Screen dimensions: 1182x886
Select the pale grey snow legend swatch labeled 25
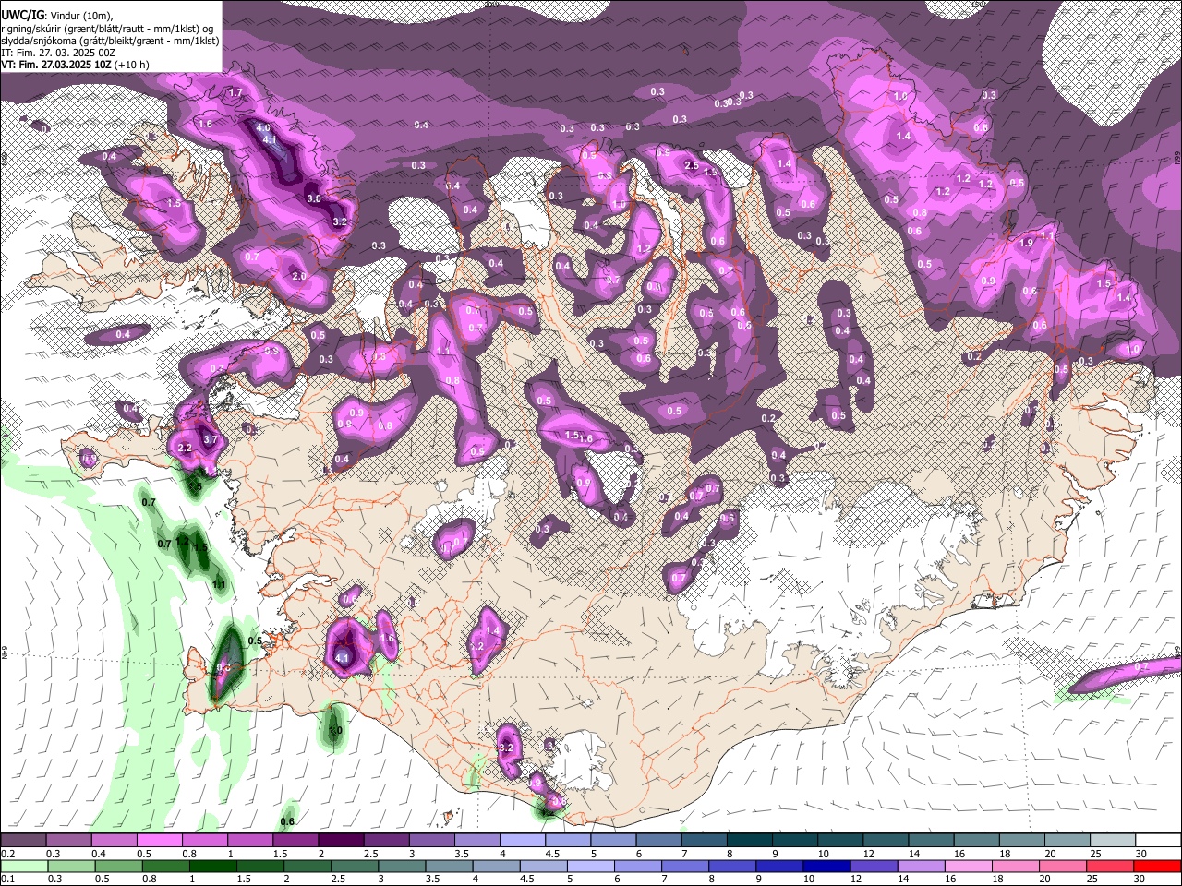point(1113,841)
